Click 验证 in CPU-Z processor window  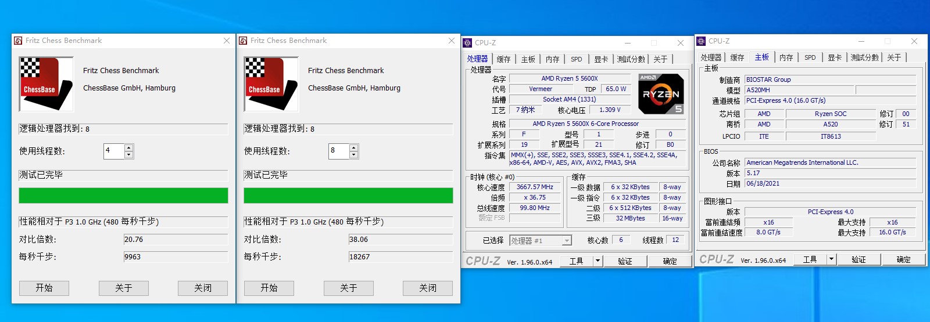tap(625, 261)
